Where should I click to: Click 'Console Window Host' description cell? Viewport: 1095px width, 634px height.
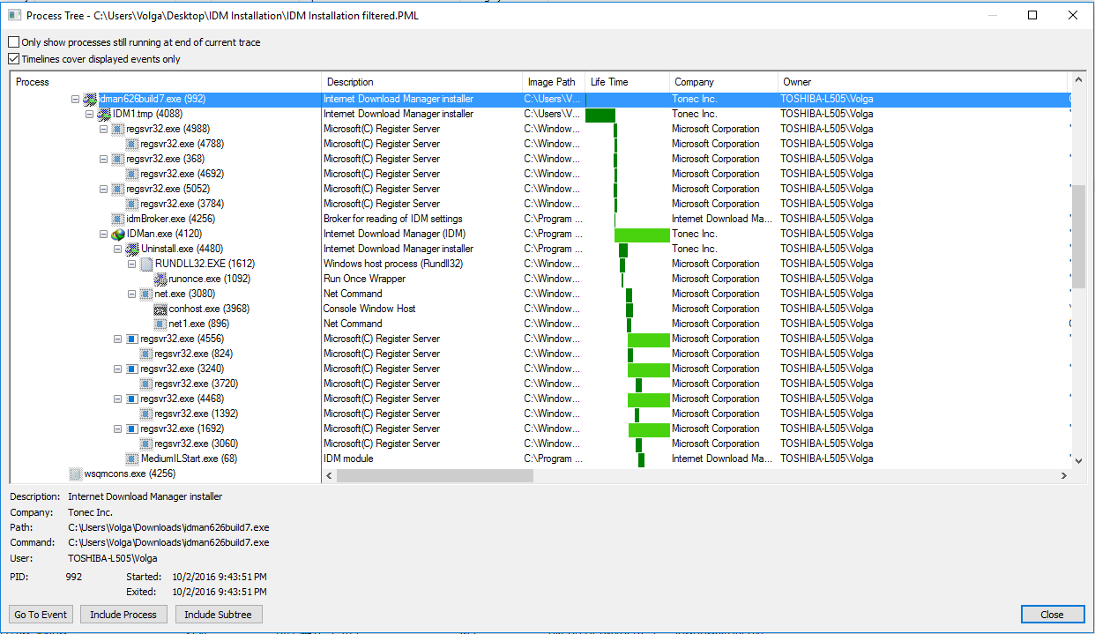point(369,309)
